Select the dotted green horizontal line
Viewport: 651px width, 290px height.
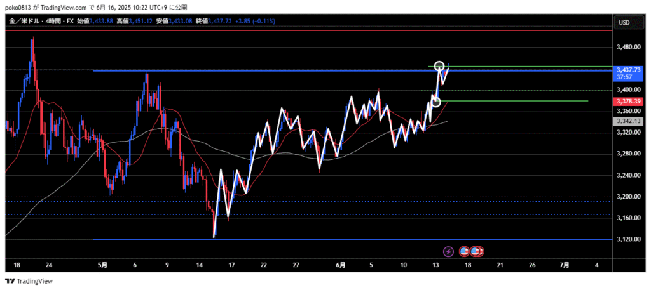tap(509, 91)
